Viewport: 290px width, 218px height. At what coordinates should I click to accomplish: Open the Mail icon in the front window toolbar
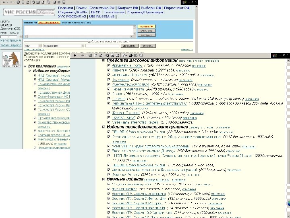pos(124,55)
